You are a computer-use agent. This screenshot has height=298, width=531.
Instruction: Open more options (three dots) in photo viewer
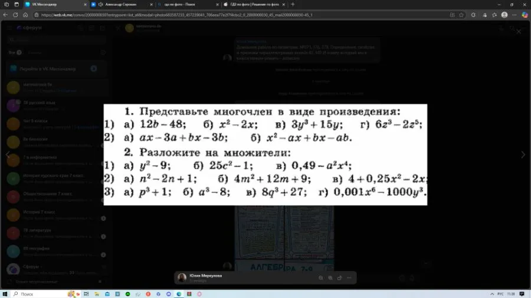point(349,278)
